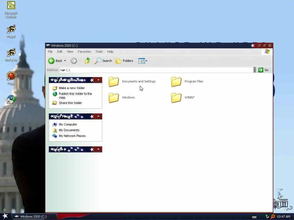294x220 pixels.
Task: Go up one folder level icon
Action: [x=87, y=61]
